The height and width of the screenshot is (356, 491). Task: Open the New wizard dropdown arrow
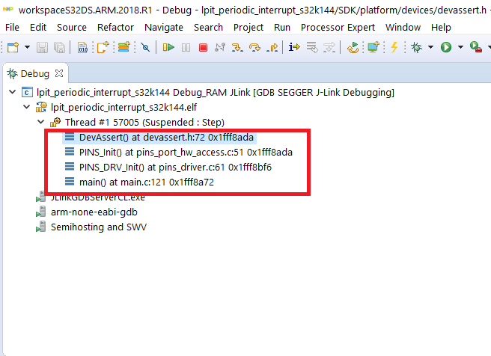click(27, 48)
